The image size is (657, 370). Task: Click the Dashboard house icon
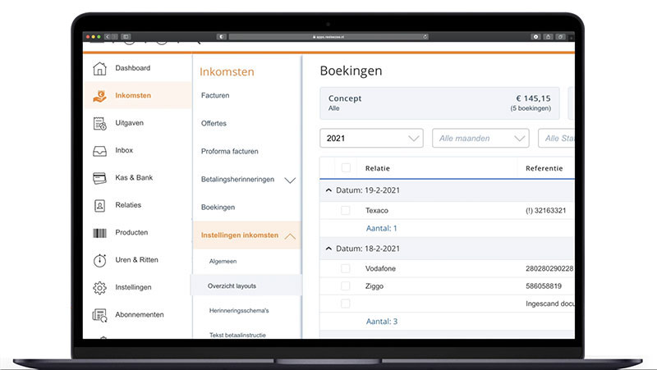(x=99, y=68)
